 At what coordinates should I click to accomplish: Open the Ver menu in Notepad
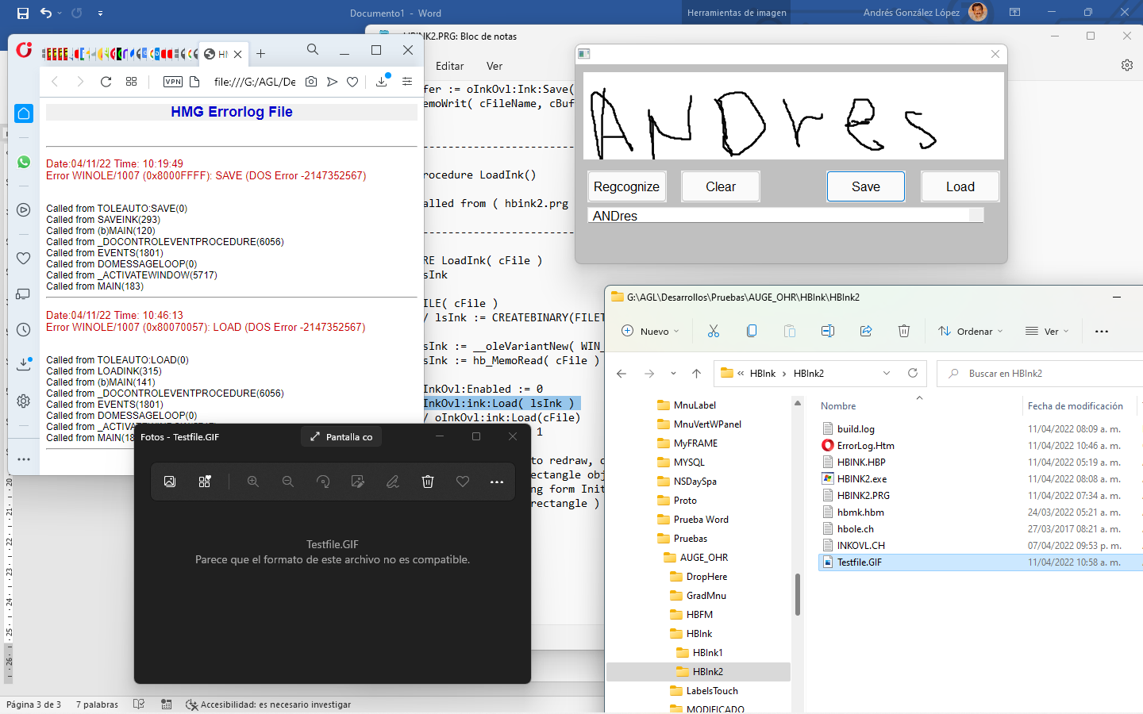point(495,66)
